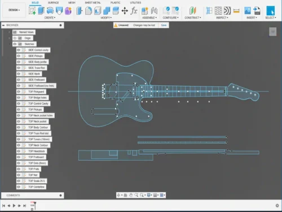Switch to the Utilities tab

[135, 3]
